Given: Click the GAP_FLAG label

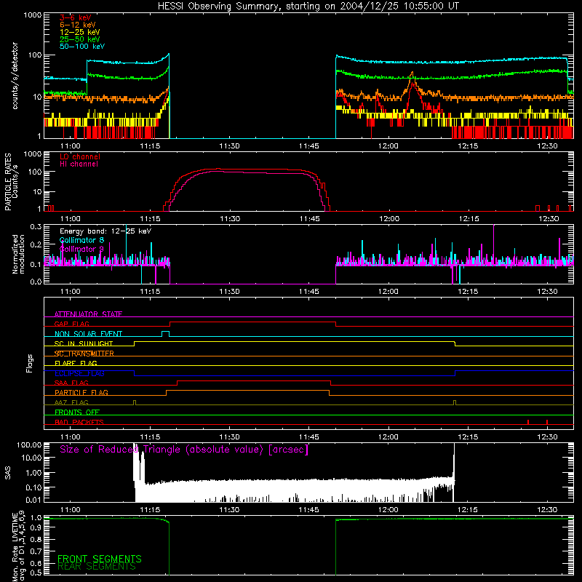Looking at the screenshot, I should point(71,324).
